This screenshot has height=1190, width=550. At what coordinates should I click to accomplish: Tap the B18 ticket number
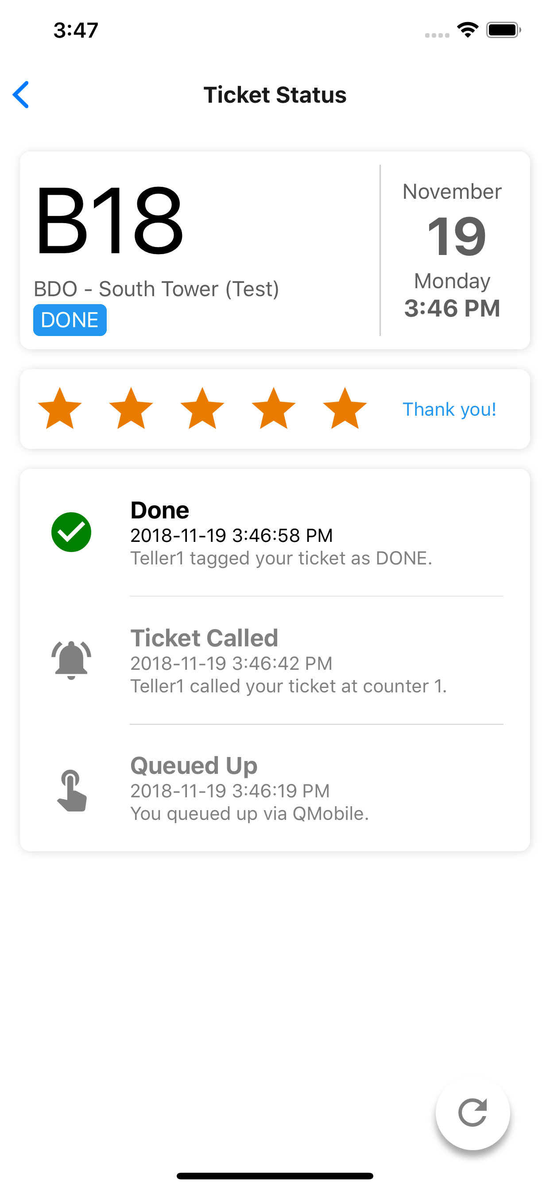109,220
